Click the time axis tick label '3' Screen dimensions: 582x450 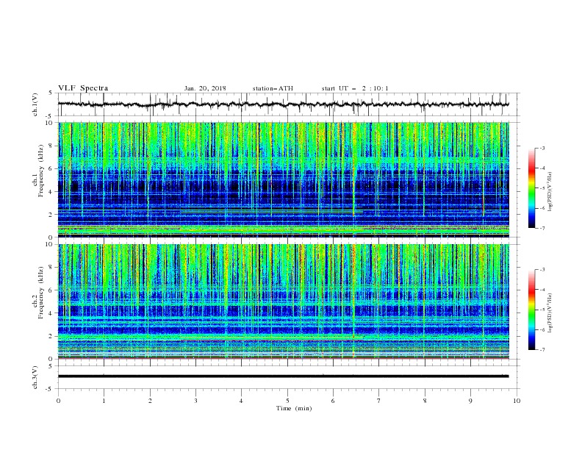tap(195, 401)
